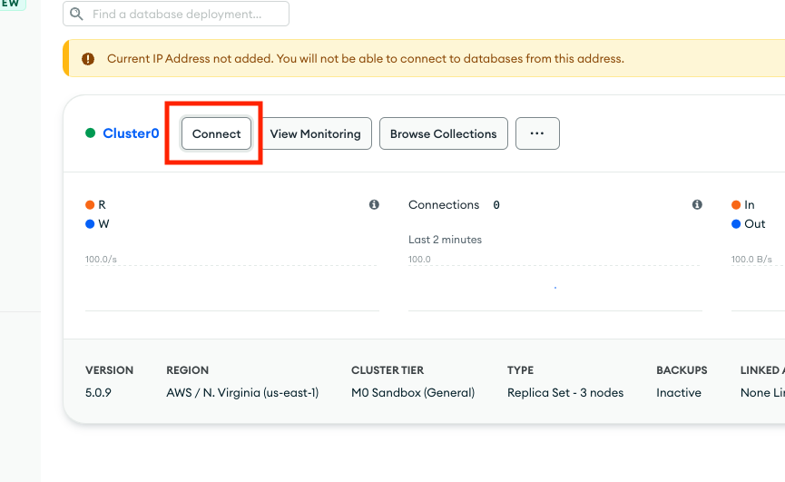Open Browse Collections
The image size is (785, 482).
coord(443,133)
